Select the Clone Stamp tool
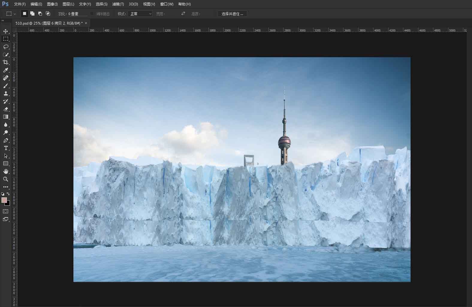 click(x=6, y=93)
